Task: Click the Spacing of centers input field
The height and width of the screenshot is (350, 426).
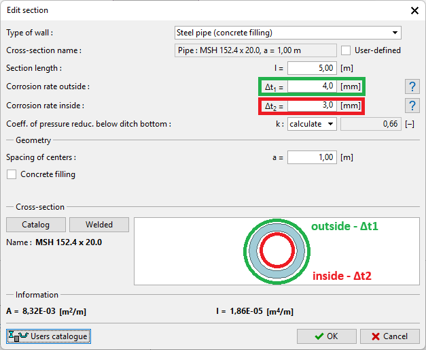Action: pos(312,157)
